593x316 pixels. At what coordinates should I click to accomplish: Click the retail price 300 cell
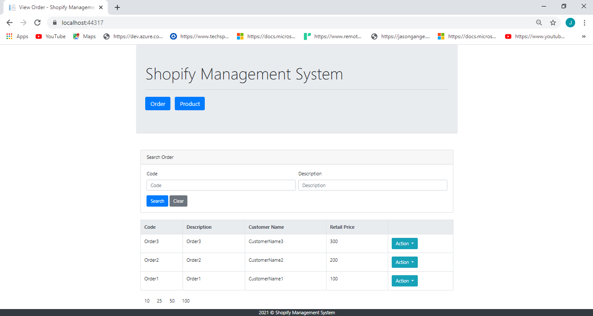(x=357, y=244)
